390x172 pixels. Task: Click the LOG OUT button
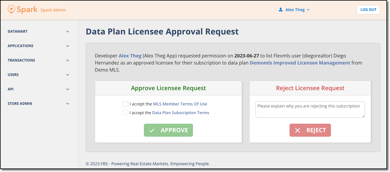(x=368, y=10)
